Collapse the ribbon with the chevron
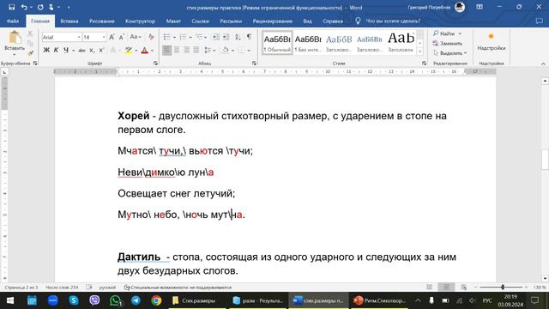This screenshot has height=309, width=549. click(x=543, y=64)
